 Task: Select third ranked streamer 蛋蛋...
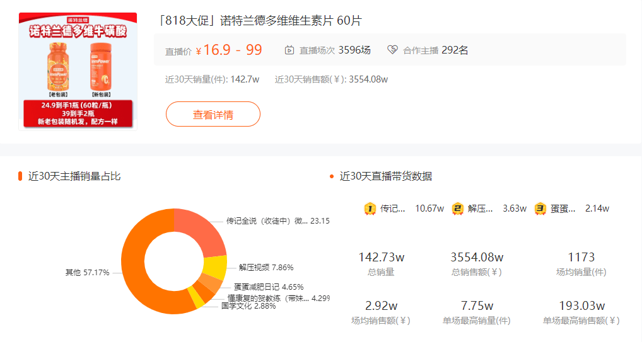tap(563, 208)
